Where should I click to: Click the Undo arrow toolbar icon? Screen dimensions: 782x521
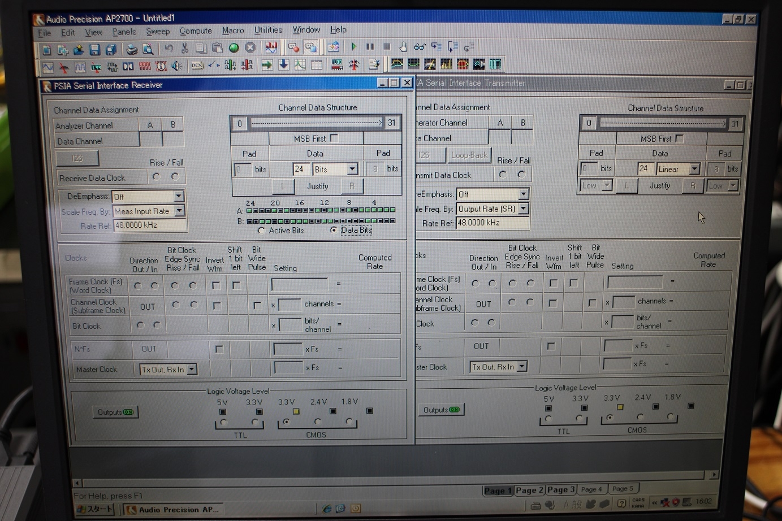tap(169, 49)
